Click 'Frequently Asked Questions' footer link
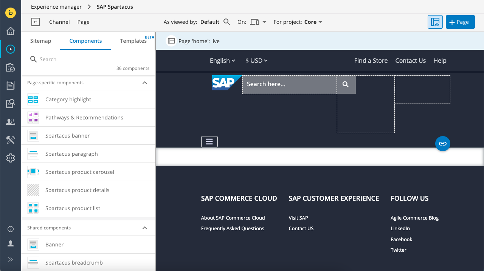This screenshot has width=484, height=271. 233,228
